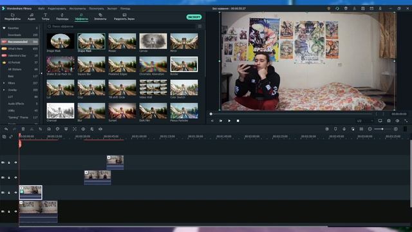Image resolution: width=412 pixels, height=232 pixels.
Task: Click the Green Screen icon in toolbar
Action: pos(66,129)
